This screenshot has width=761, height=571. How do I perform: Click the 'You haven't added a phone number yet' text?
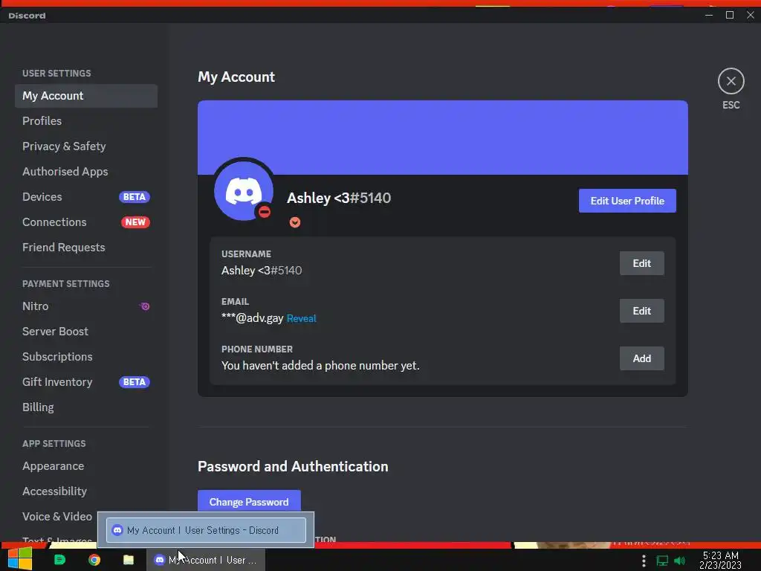click(x=320, y=366)
